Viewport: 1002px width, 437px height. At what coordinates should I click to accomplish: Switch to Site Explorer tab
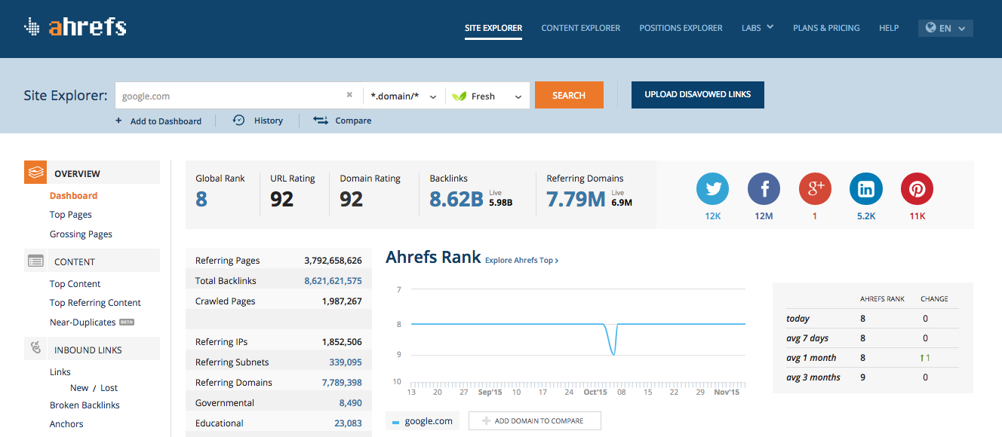tap(493, 28)
